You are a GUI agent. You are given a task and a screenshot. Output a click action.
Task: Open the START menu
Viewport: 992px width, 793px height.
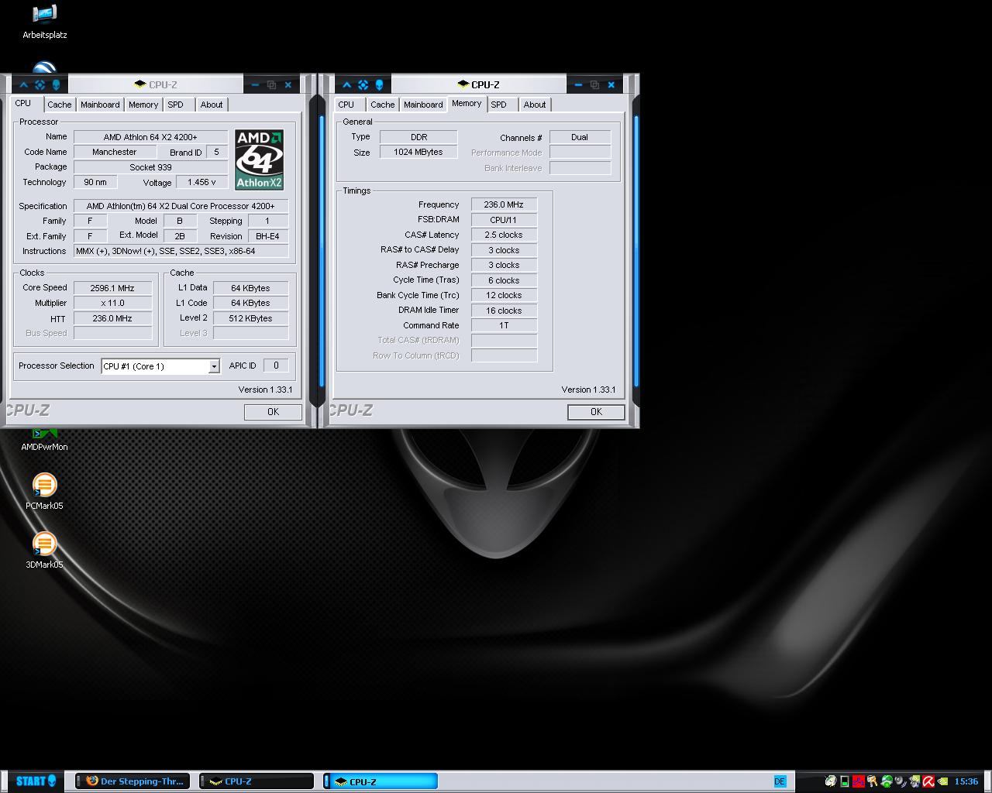coord(36,781)
